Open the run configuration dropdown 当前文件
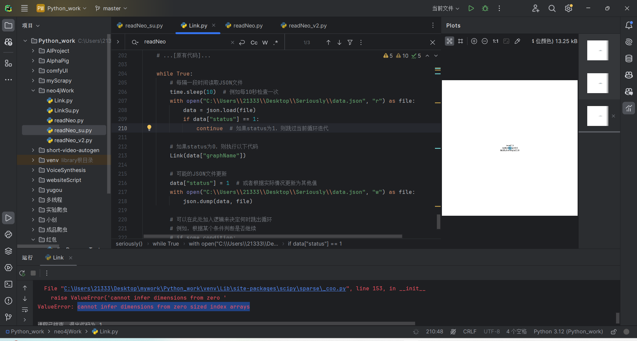This screenshot has height=341, width=637. pyautogui.click(x=446, y=8)
